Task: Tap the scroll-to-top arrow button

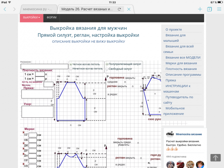Action: click(x=215, y=158)
